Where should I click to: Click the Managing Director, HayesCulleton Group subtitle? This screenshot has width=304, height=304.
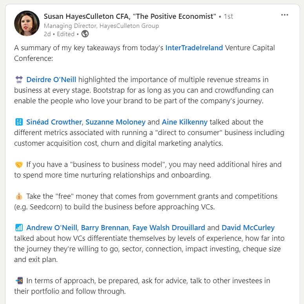[x=101, y=26]
